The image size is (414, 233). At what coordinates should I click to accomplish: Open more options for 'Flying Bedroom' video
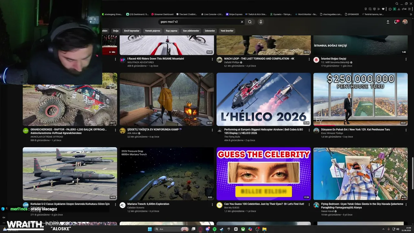click(406, 205)
